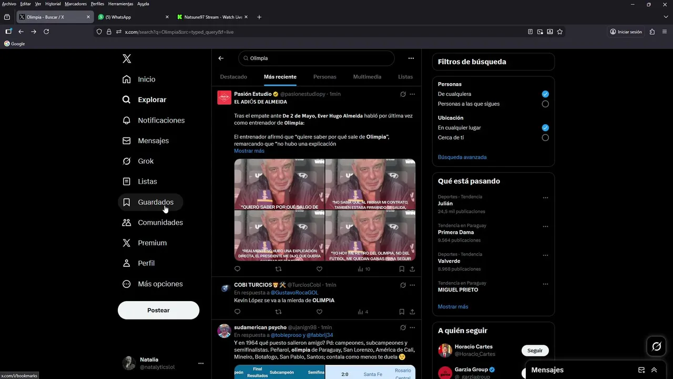Open Inicio in the sidebar
673x379 pixels.
pyautogui.click(x=139, y=79)
